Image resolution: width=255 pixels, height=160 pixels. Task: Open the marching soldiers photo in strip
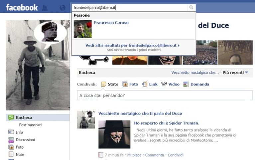pyautogui.click(x=235, y=53)
